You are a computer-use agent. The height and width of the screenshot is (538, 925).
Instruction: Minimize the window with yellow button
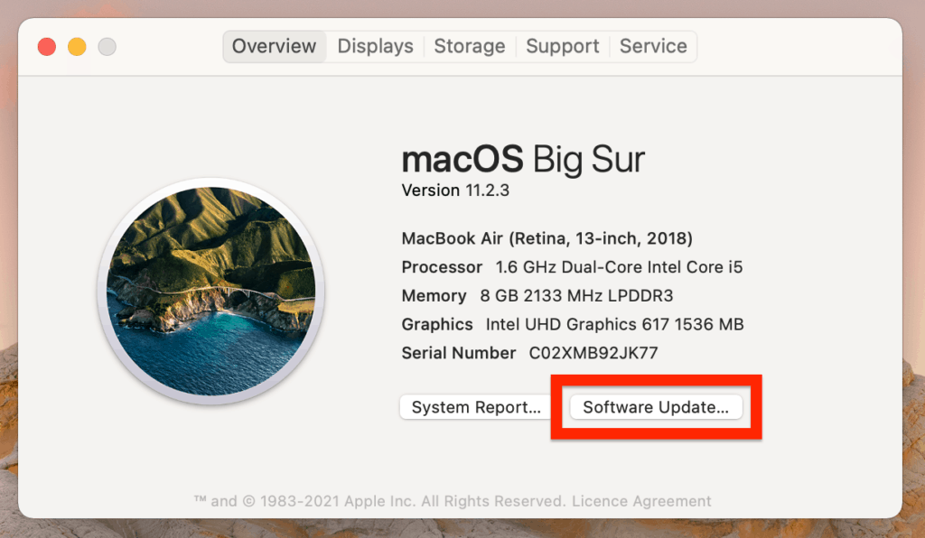coord(77,47)
